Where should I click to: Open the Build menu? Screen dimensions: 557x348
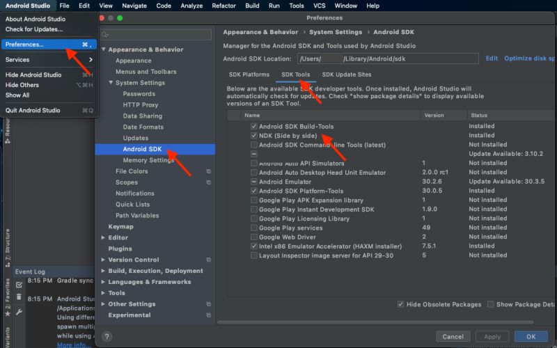pyautogui.click(x=252, y=6)
